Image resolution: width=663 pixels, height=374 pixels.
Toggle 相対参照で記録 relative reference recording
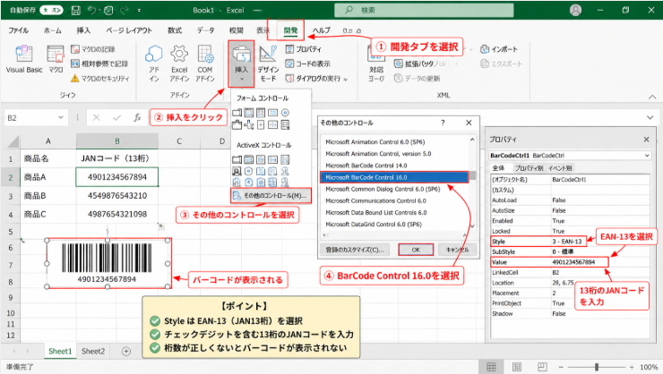(99, 64)
